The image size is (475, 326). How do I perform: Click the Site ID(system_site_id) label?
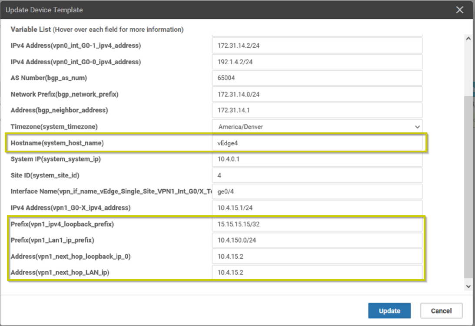45,175
